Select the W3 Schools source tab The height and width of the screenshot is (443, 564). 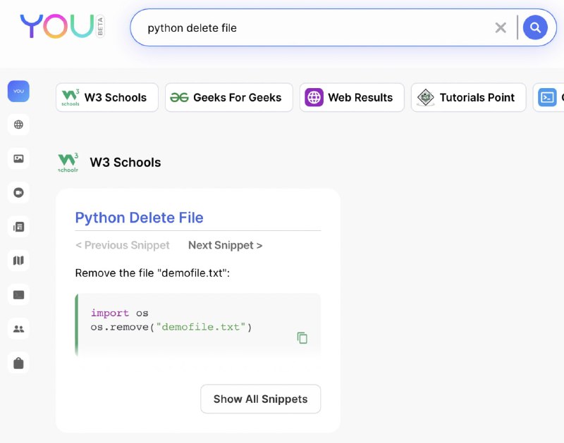pos(107,97)
